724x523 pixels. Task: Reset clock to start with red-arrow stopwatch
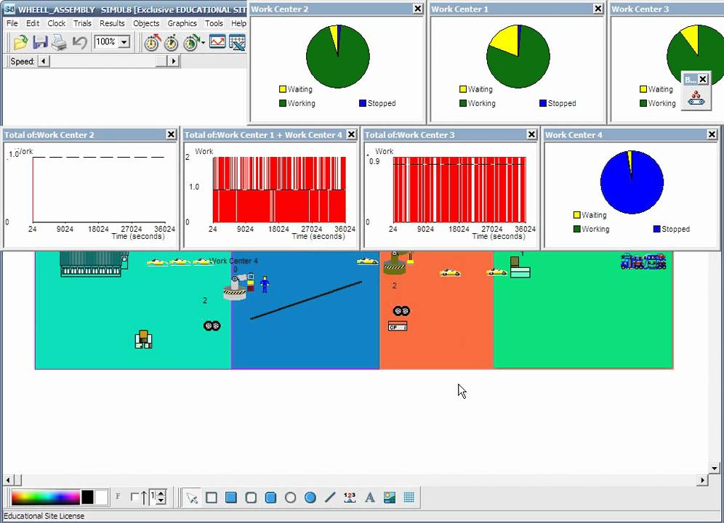(x=153, y=42)
